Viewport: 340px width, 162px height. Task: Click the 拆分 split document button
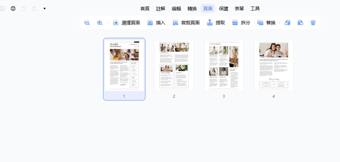click(241, 23)
